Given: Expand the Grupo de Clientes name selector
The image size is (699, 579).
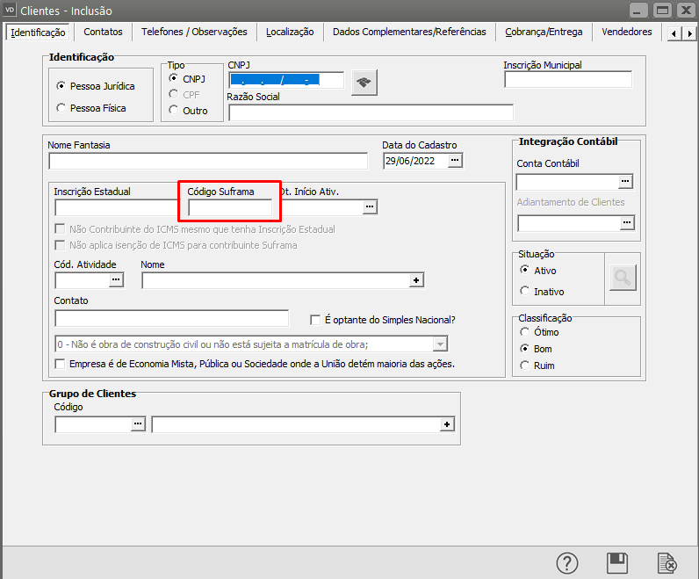Looking at the screenshot, I should [447, 425].
